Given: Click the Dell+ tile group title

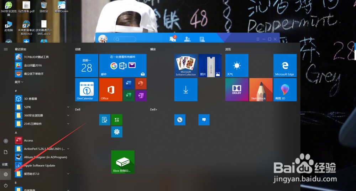Looking at the screenshot, I should (x=154, y=109).
